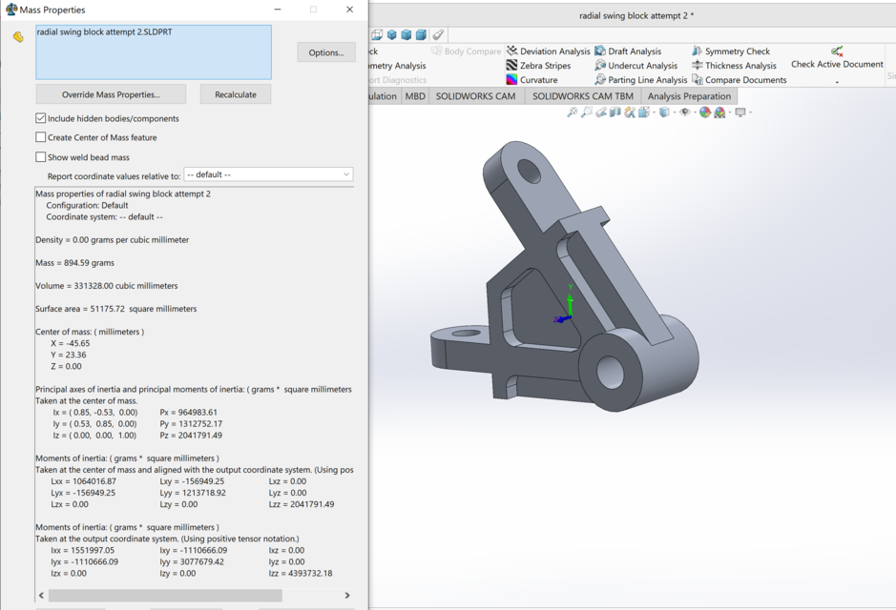
Task: Expand the Display Style dropdown arrow
Action: [x=675, y=112]
